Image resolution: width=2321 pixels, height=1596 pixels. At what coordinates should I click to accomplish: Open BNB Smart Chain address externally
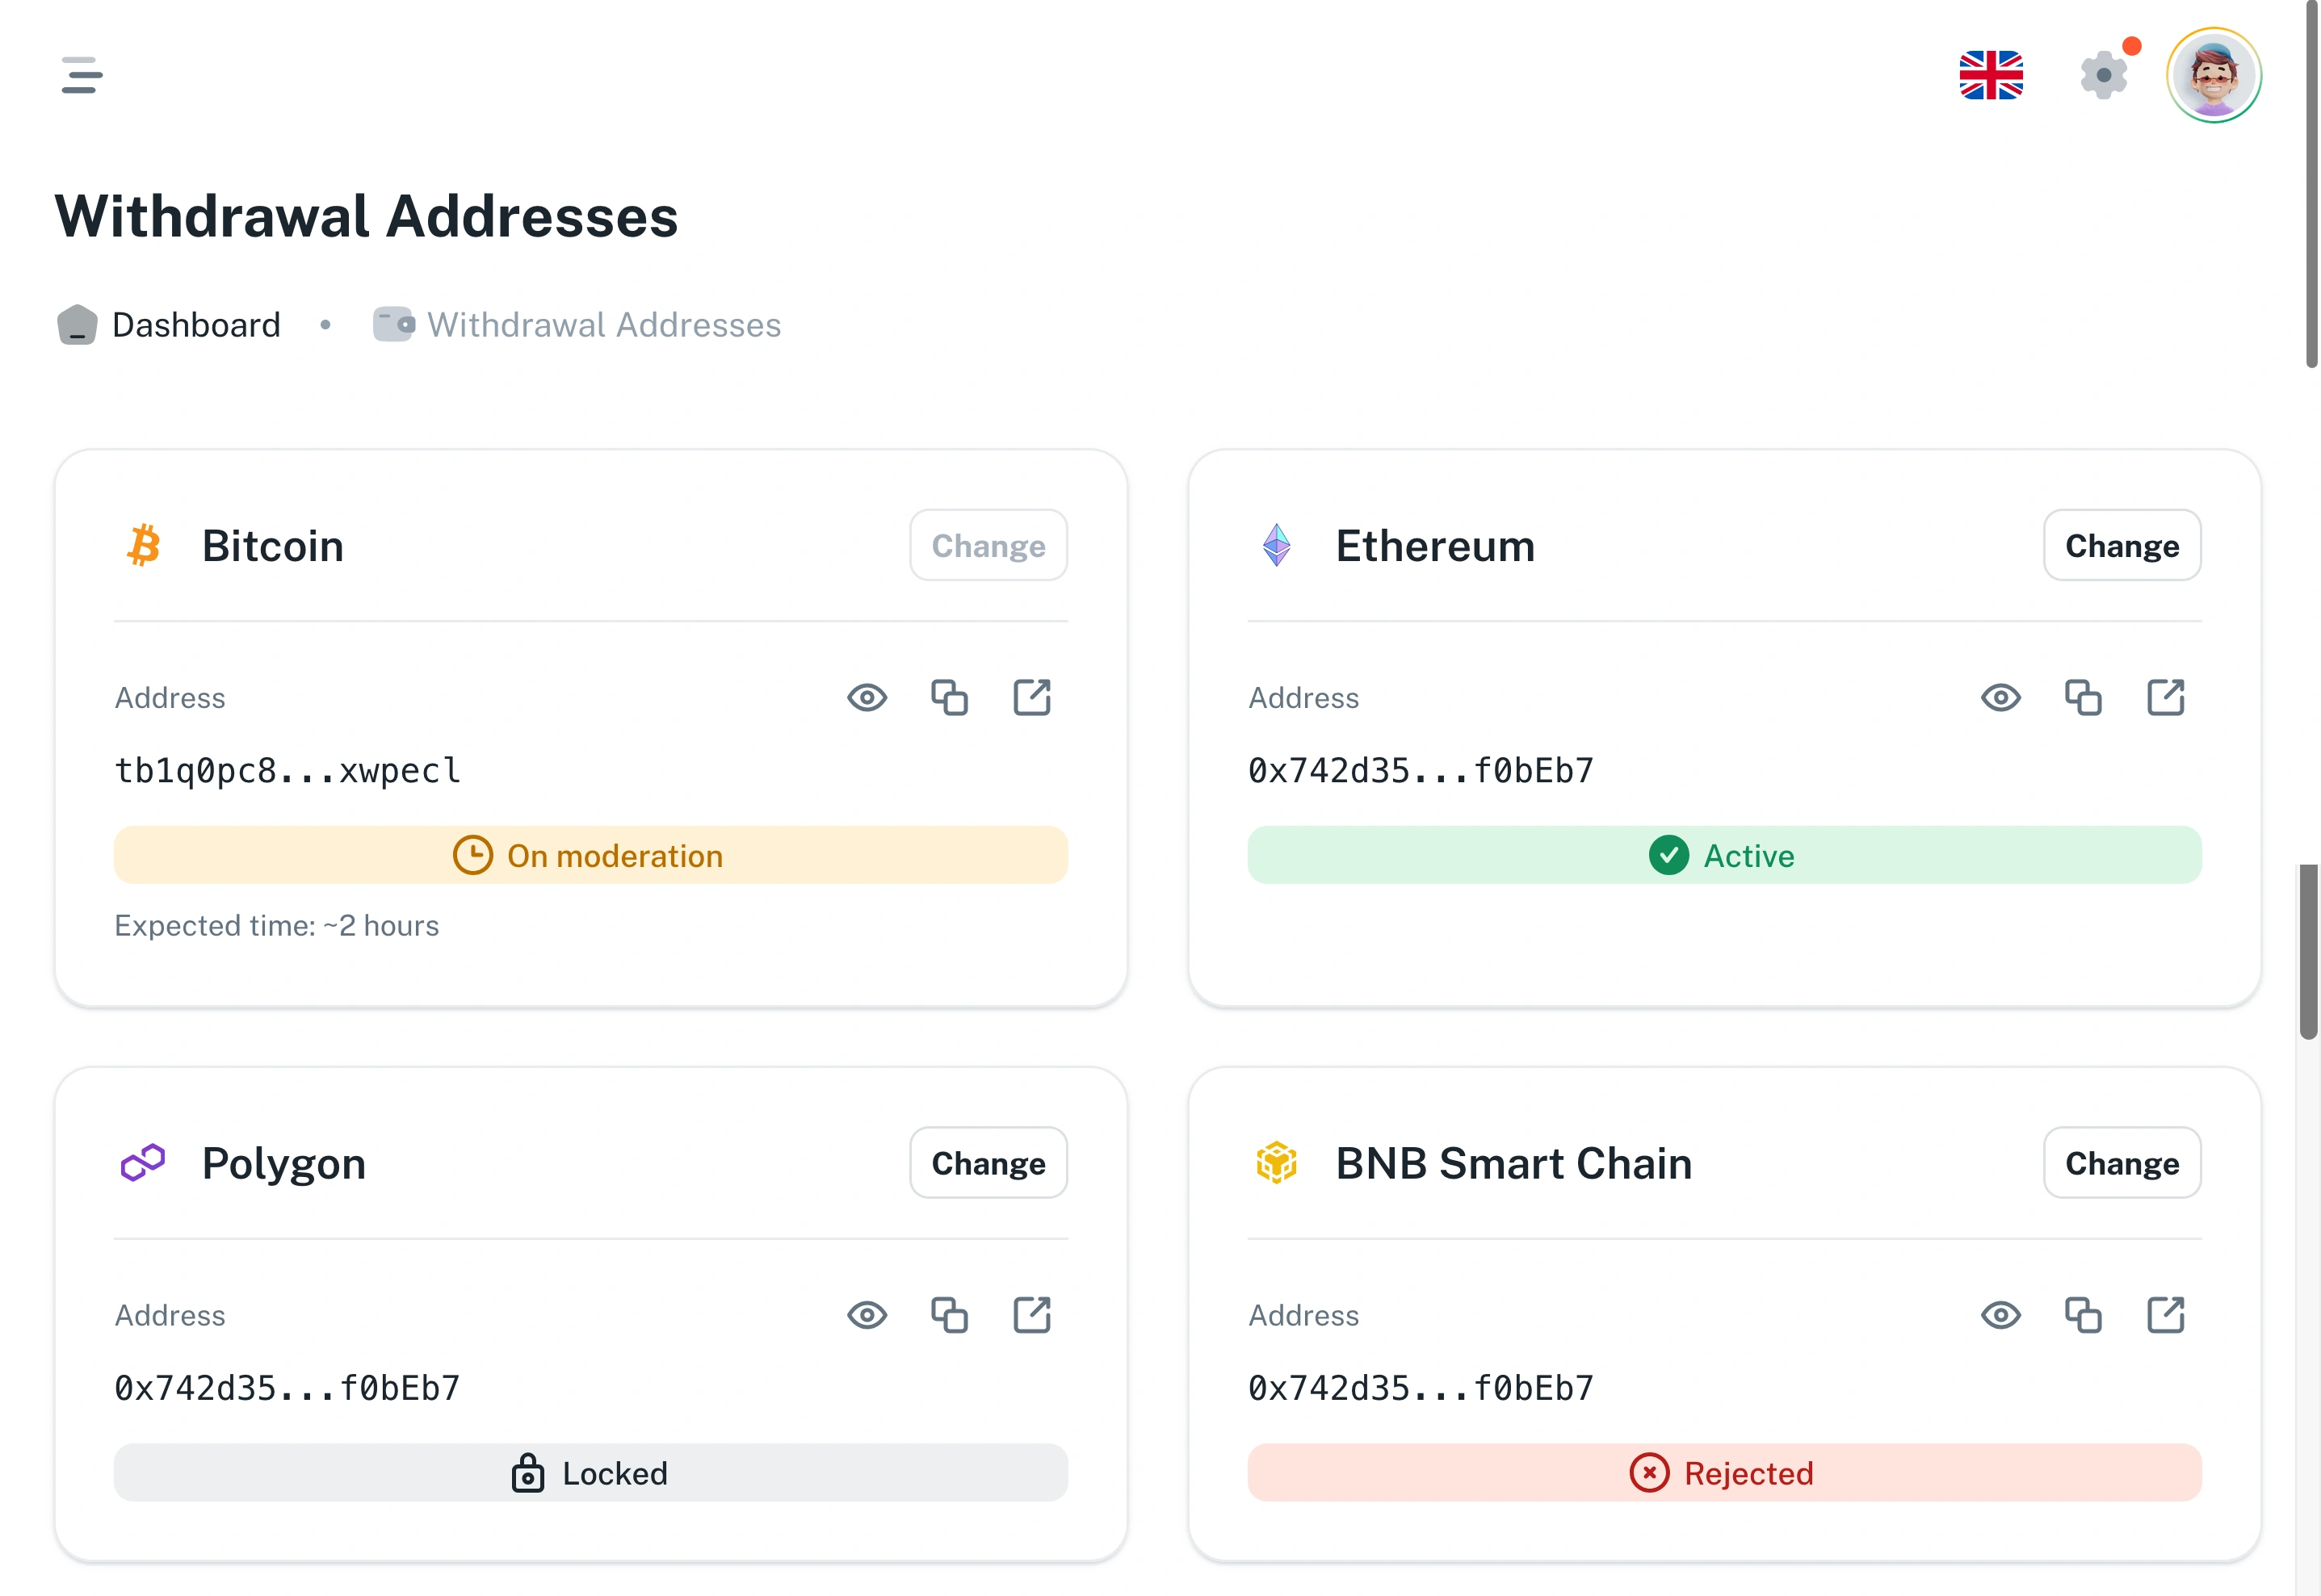pyautogui.click(x=2166, y=1315)
